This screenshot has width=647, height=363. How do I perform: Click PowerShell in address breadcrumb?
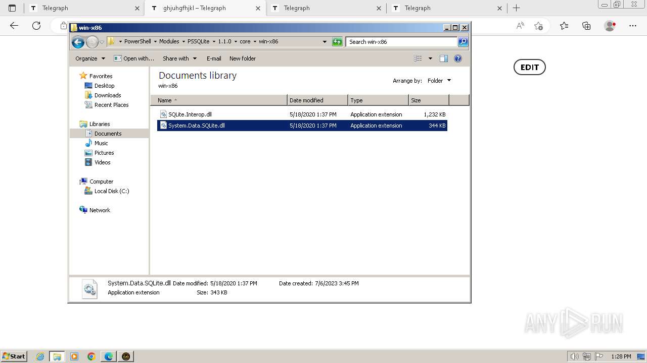137,42
